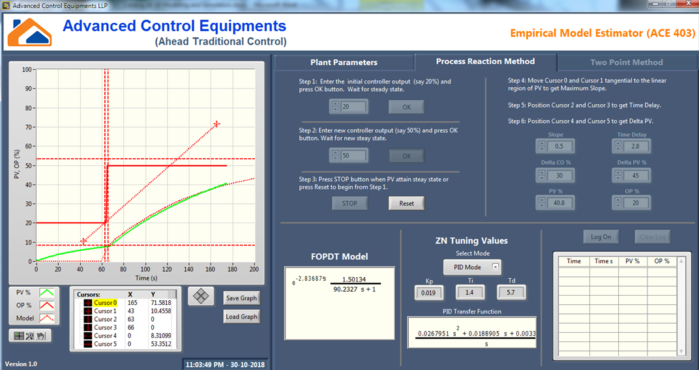Click the OP % value stepper
This screenshot has width=699, height=370.
coord(618,203)
